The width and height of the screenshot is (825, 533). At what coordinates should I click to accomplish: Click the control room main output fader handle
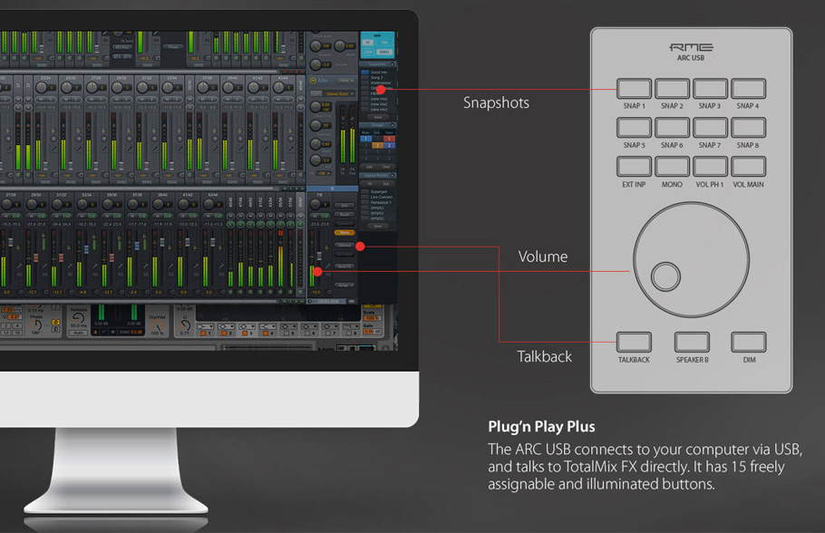click(x=319, y=257)
